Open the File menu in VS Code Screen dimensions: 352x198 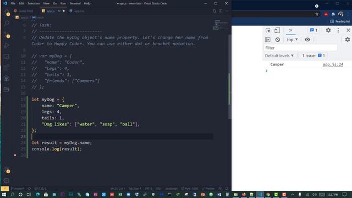point(13,3)
